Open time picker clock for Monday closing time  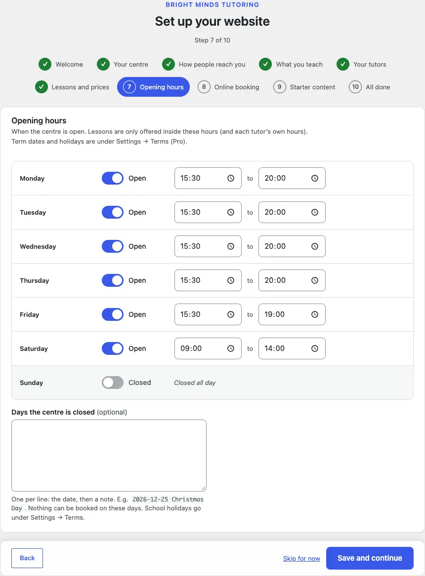coord(315,178)
